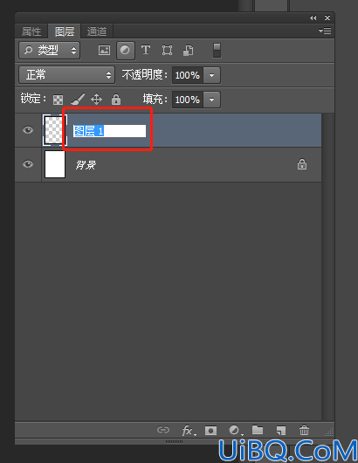
Task: Open the opacity (不透明度) slider arrow
Action: [x=211, y=75]
